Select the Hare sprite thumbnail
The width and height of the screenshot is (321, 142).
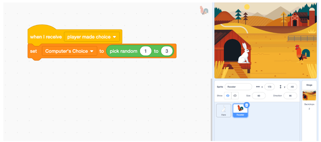coord(224,110)
